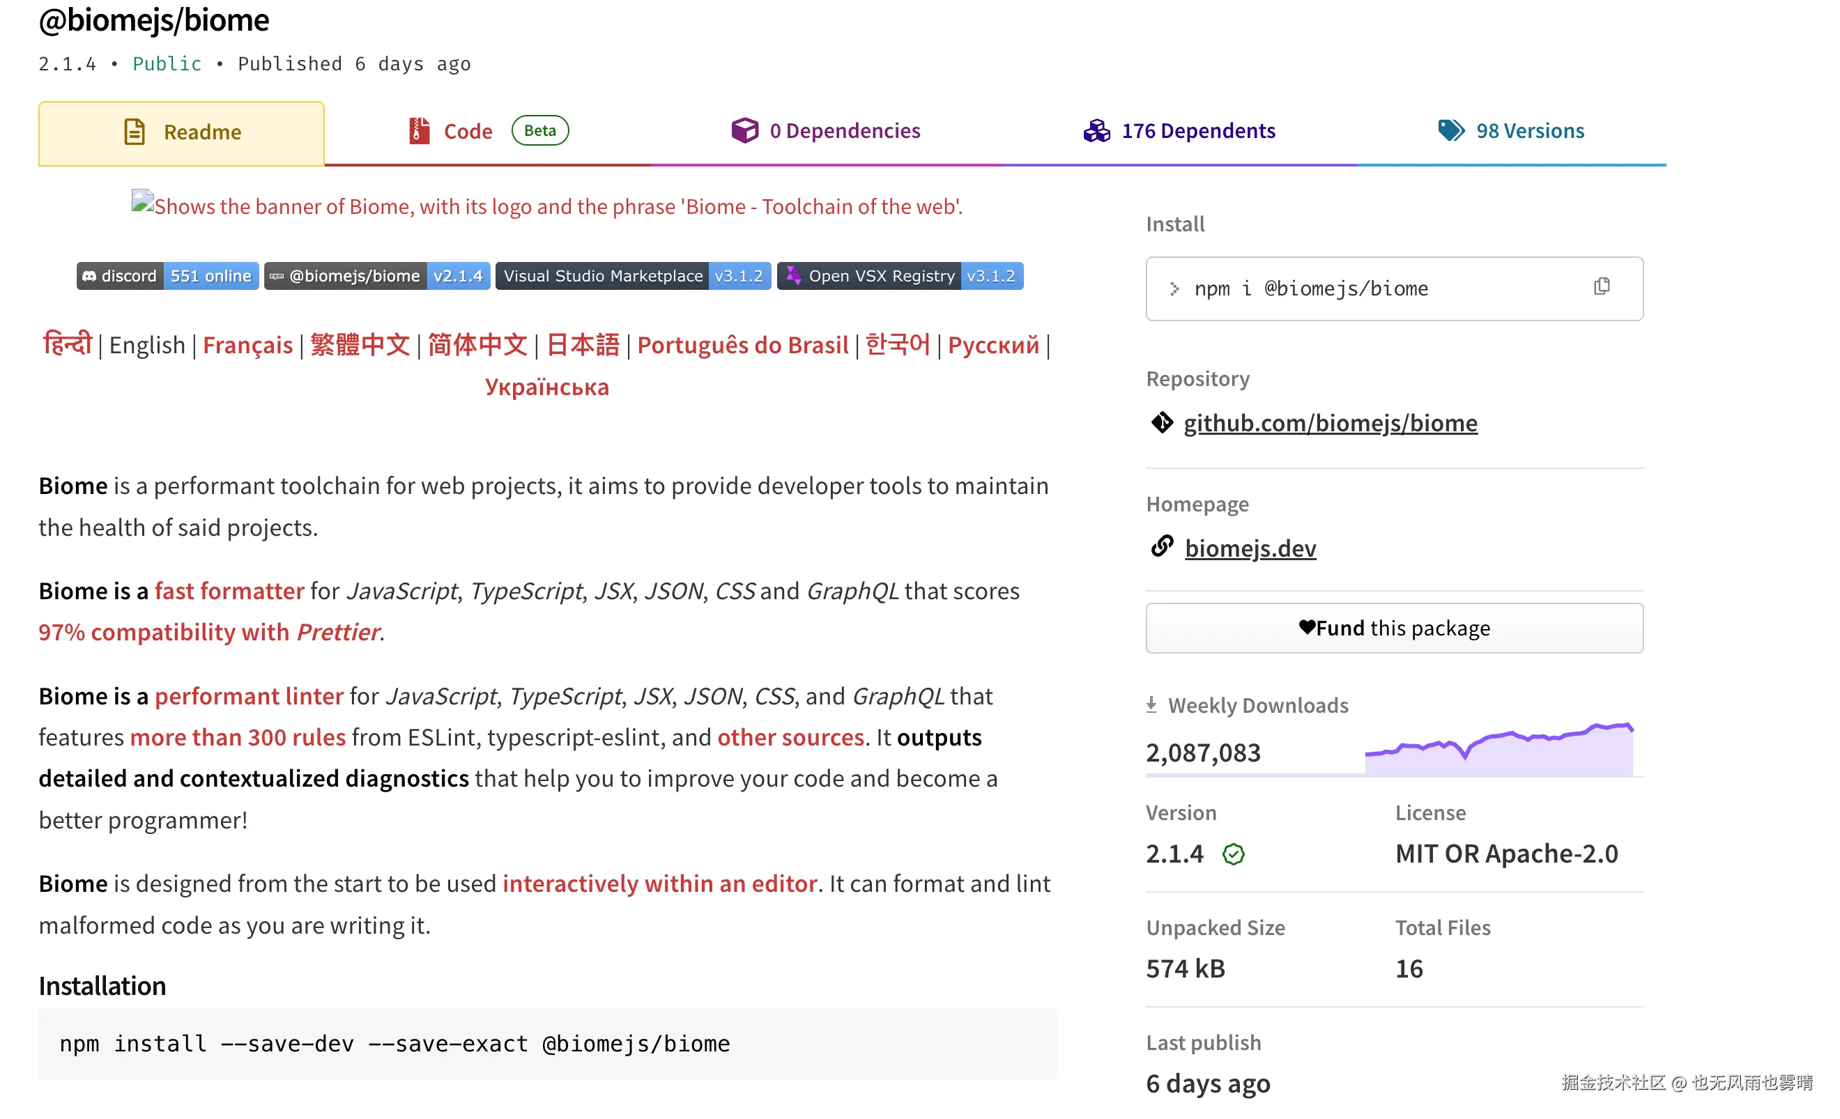Click the verified provenance checkmark icon
The height and width of the screenshot is (1119, 1840).
click(1233, 854)
